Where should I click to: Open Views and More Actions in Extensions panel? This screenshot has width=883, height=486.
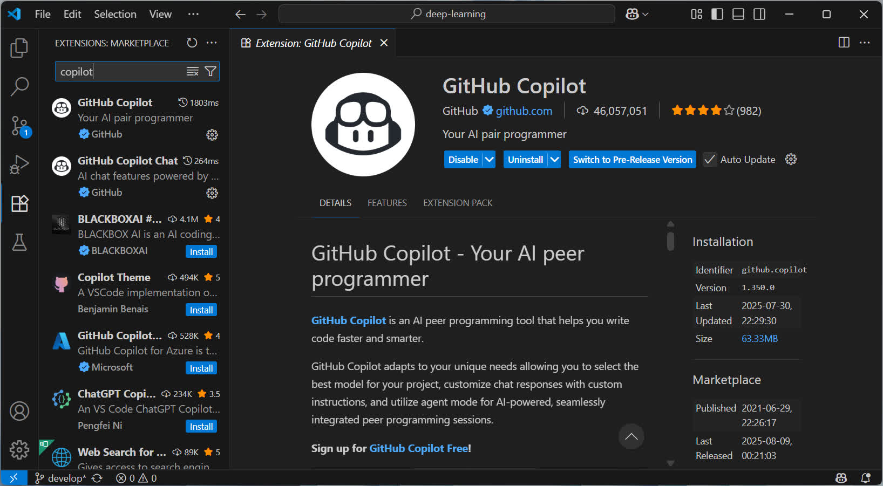point(212,43)
